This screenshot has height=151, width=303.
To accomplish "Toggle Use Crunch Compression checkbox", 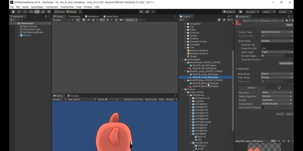I will tap(262, 108).
